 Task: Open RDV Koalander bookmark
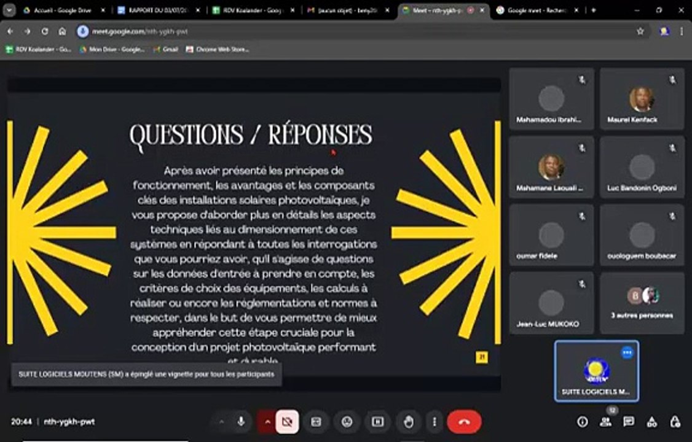(38, 49)
